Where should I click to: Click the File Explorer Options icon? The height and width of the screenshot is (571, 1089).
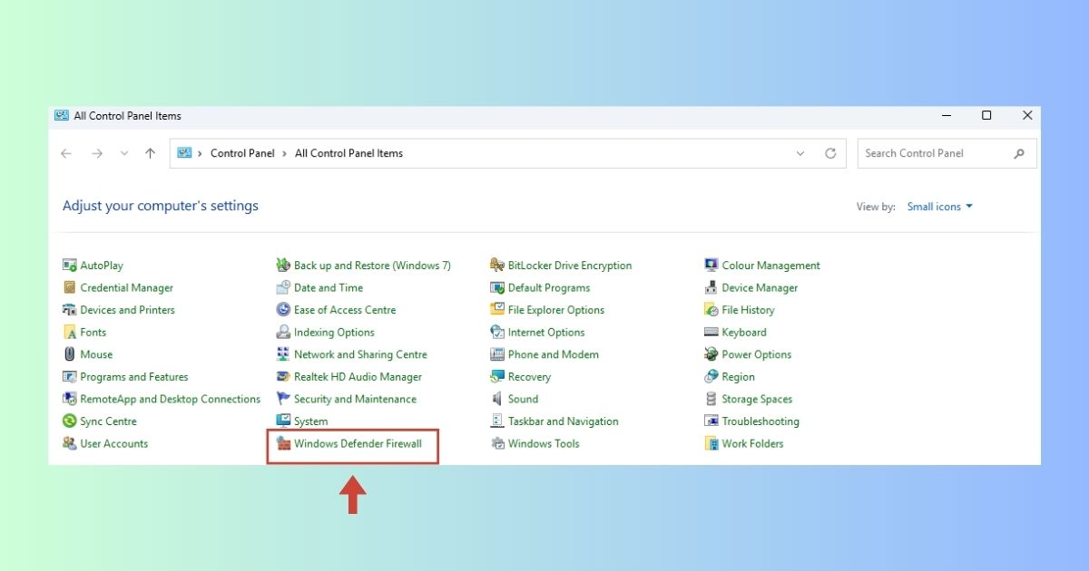coord(497,310)
